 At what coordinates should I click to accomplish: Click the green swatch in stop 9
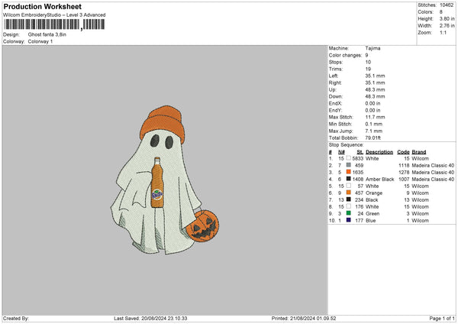(x=349, y=213)
